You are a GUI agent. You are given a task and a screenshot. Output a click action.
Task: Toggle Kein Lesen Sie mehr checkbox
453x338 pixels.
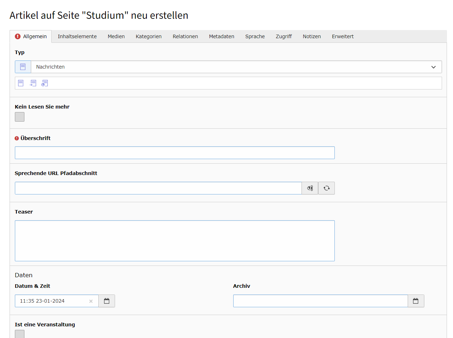point(19,117)
